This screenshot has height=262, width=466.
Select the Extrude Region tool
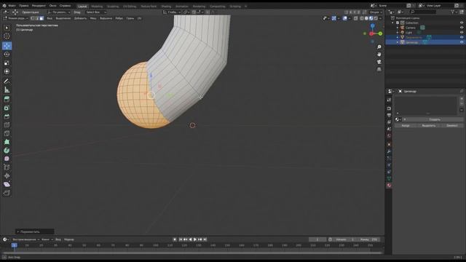click(7, 99)
